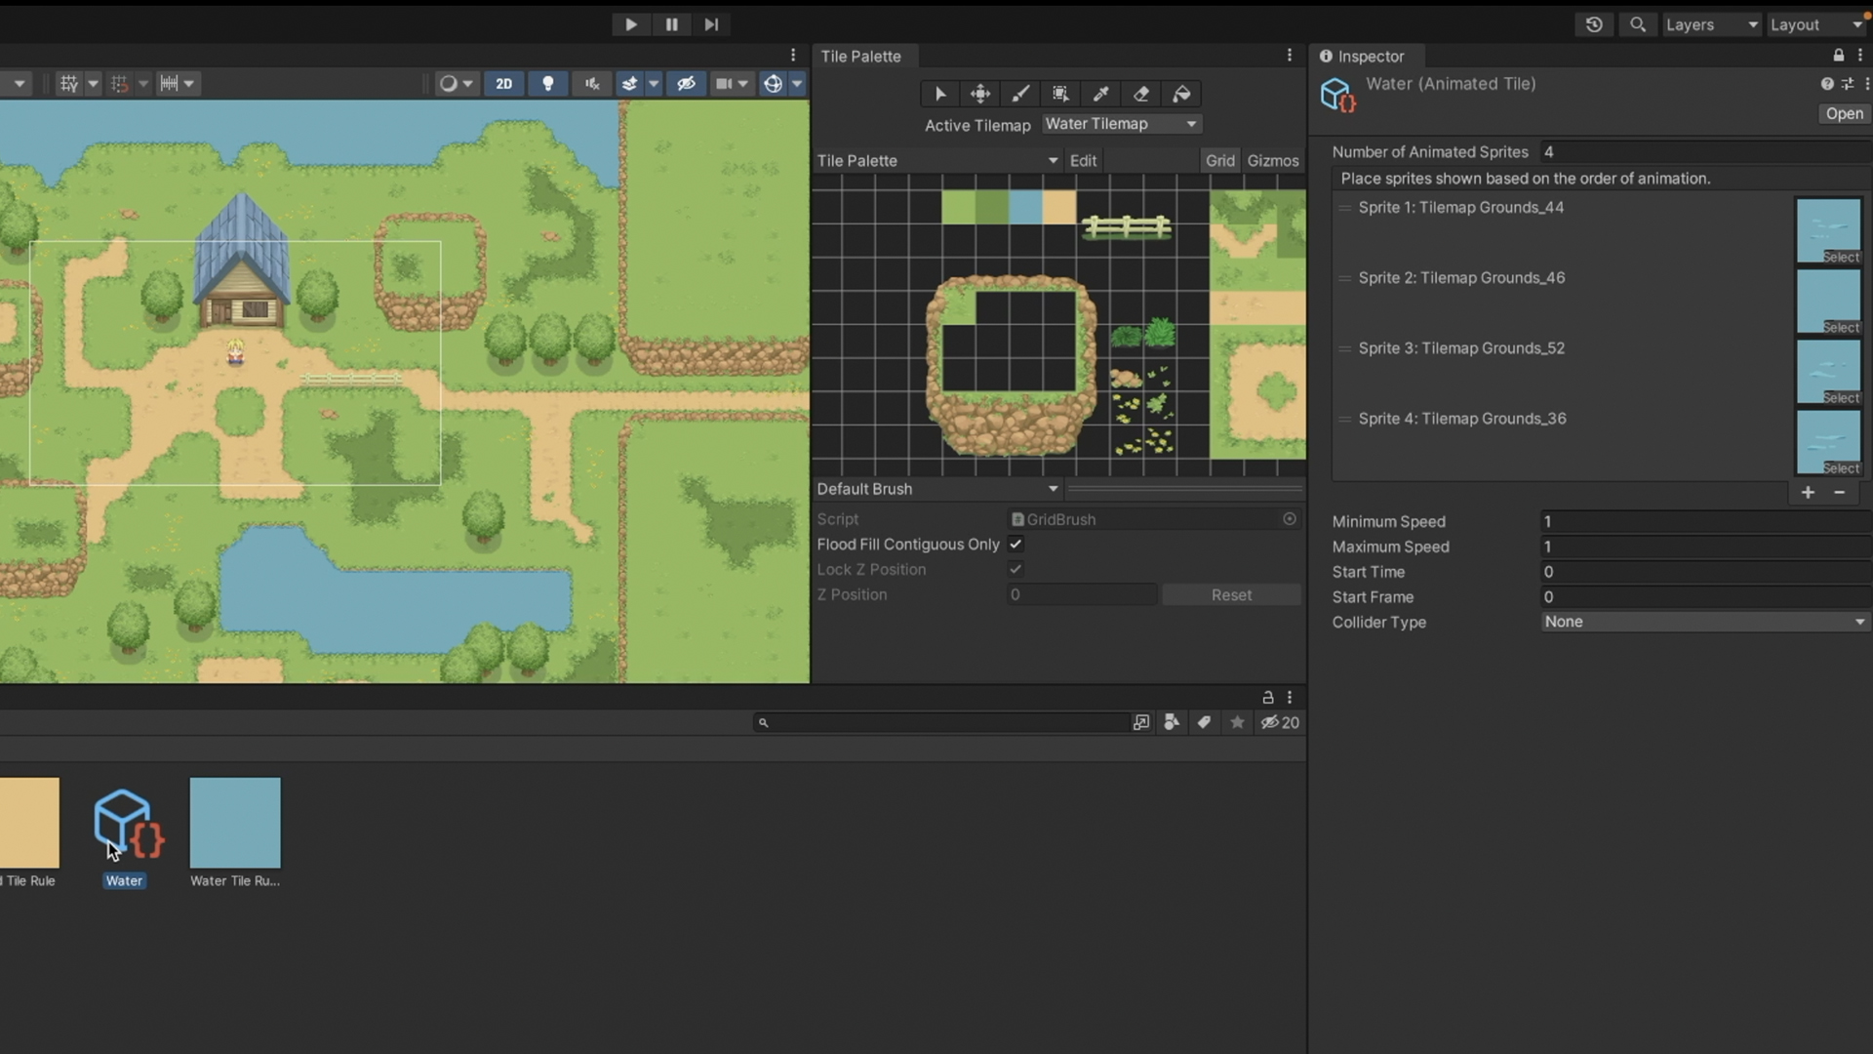The width and height of the screenshot is (1873, 1054).
Task: Select the Water Tile Rule asset thumbnail
Action: tap(235, 823)
